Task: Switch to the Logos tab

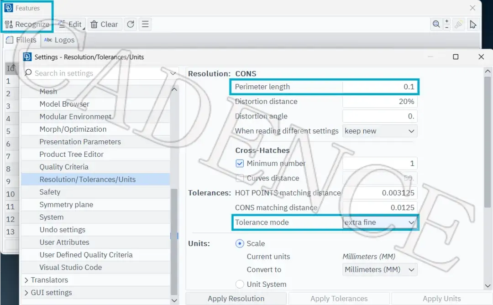Action: point(59,40)
